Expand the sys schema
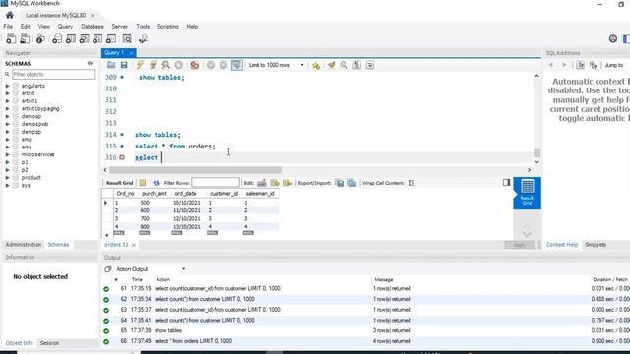630x354 pixels. click(7, 185)
